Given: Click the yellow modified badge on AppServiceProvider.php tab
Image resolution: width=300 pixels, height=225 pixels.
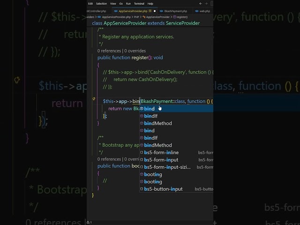Looking at the screenshot, I should (150, 11).
